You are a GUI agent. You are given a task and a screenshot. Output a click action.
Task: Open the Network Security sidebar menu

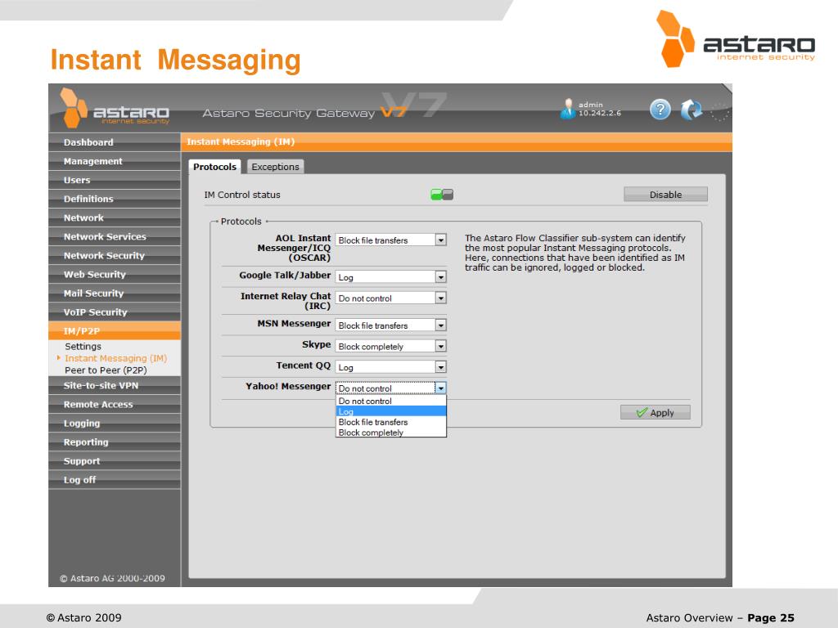(x=115, y=255)
